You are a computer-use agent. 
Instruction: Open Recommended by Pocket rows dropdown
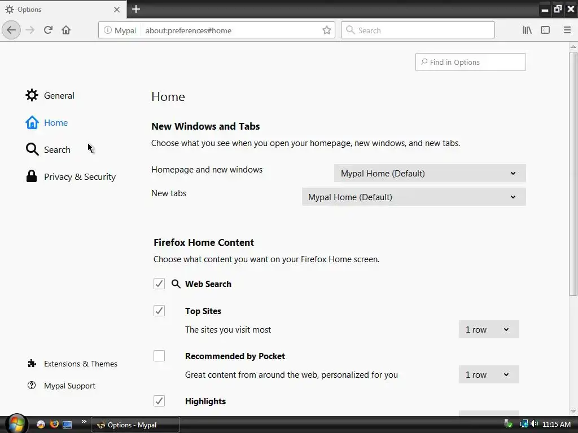489,375
